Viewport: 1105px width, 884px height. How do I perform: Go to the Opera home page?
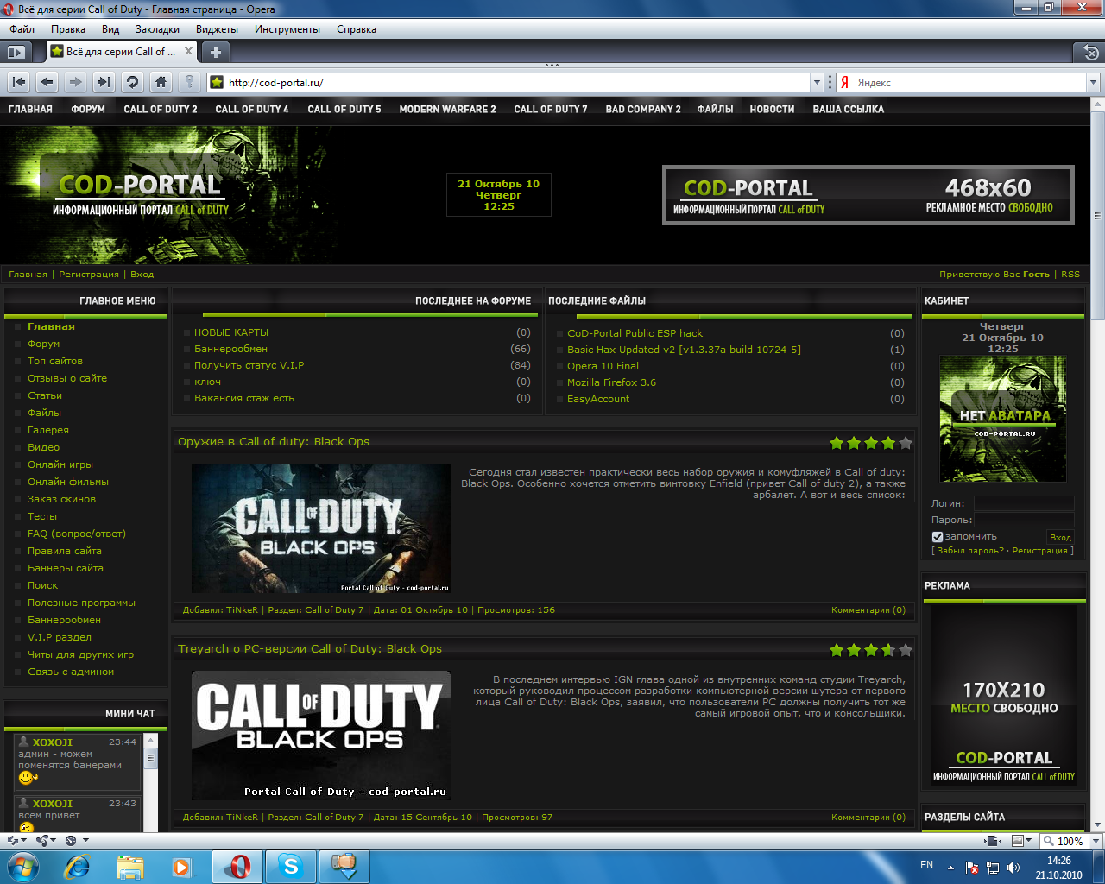coord(161,82)
